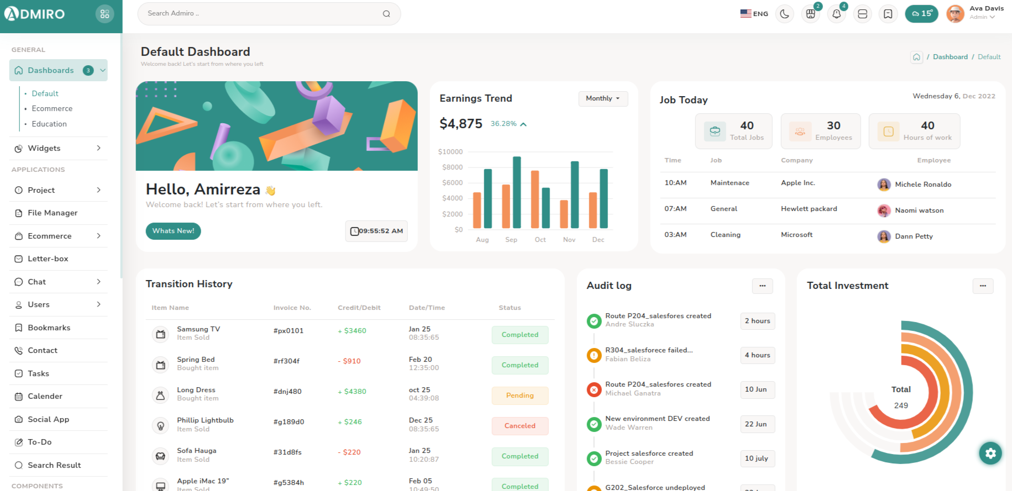The image size is (1012, 491).
Task: Click the sidebar grid toggle icon
Action: tap(104, 14)
